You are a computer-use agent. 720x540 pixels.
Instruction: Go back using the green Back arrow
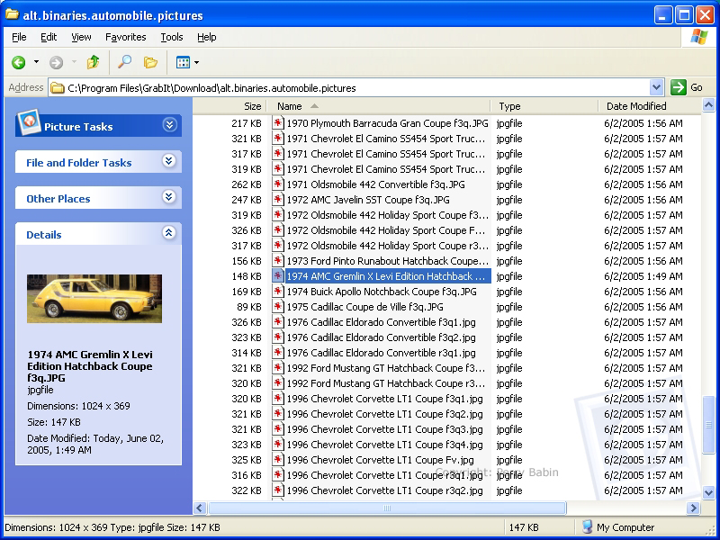click(19, 62)
